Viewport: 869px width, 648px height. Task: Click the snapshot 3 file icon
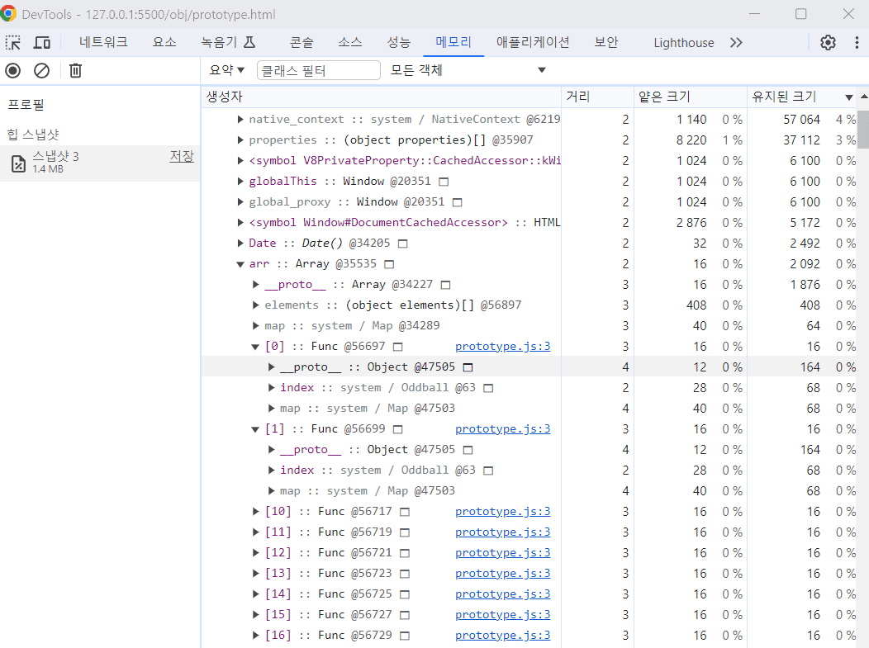click(18, 163)
